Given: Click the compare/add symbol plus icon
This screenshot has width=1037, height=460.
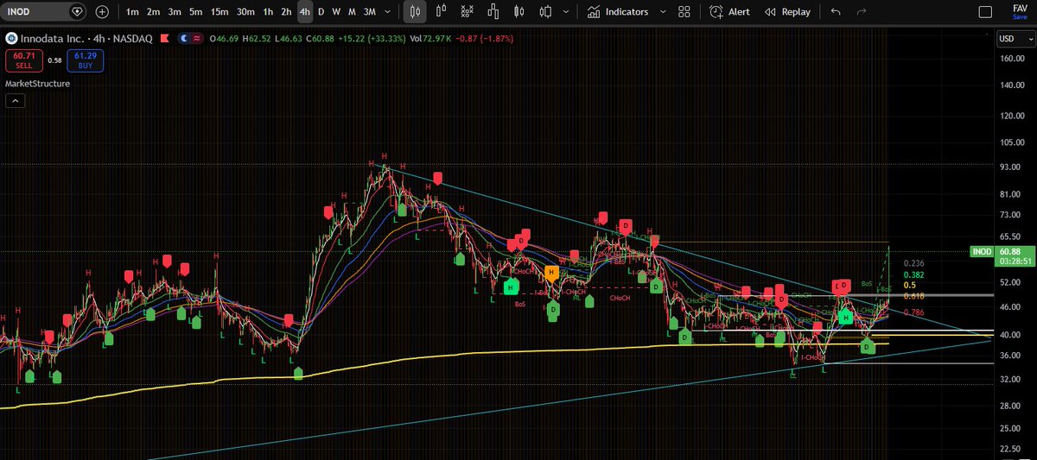Looking at the screenshot, I should (103, 12).
